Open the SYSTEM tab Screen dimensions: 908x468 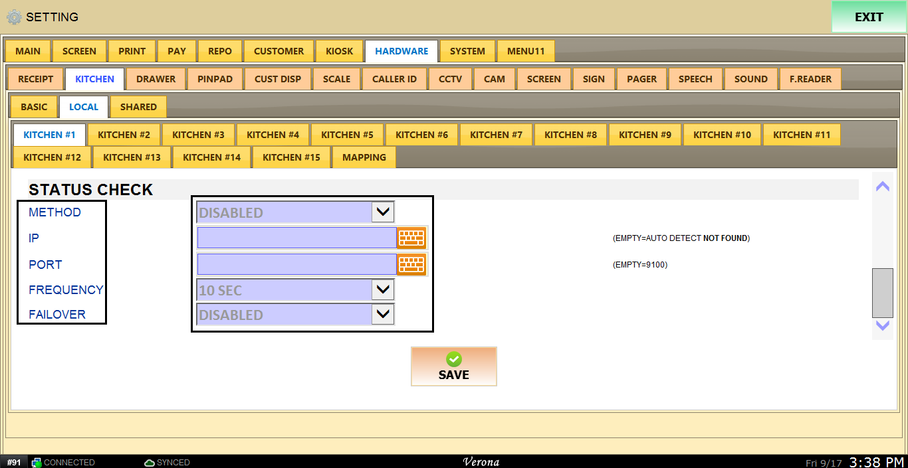467,51
